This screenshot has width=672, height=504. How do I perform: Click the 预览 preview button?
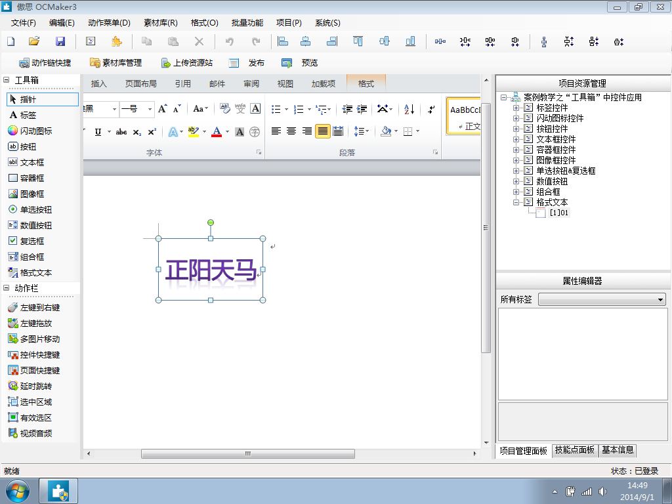pyautogui.click(x=299, y=63)
